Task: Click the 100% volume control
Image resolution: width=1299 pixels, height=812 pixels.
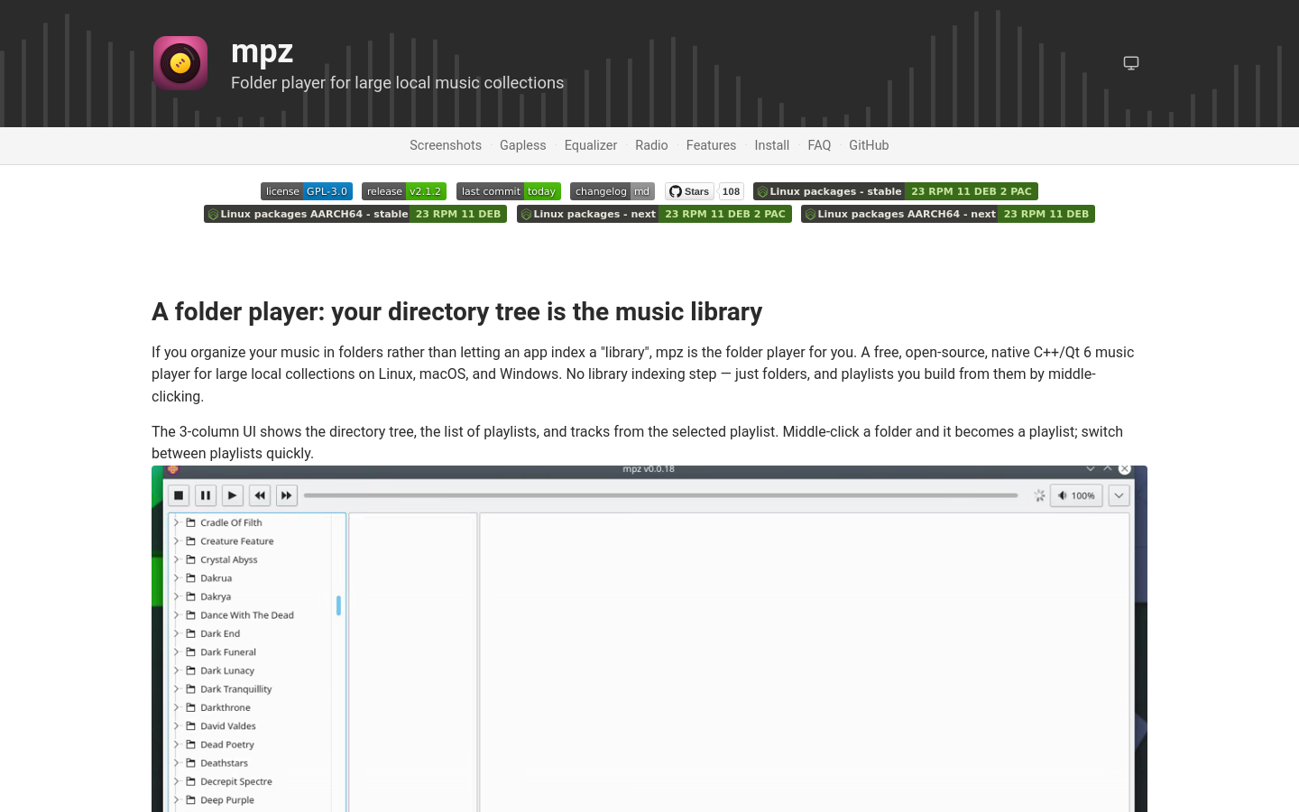Action: 1076,495
